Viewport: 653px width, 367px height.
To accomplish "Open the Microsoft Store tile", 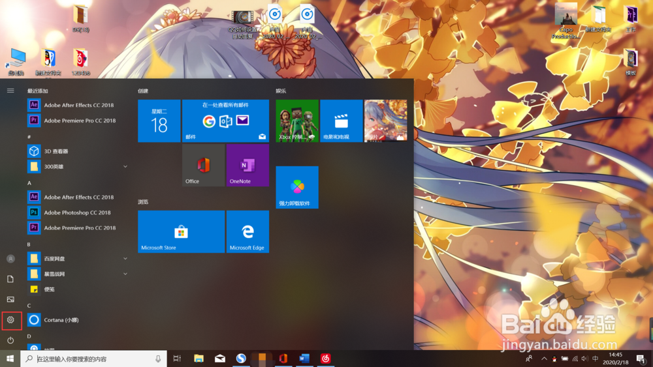I will click(181, 231).
